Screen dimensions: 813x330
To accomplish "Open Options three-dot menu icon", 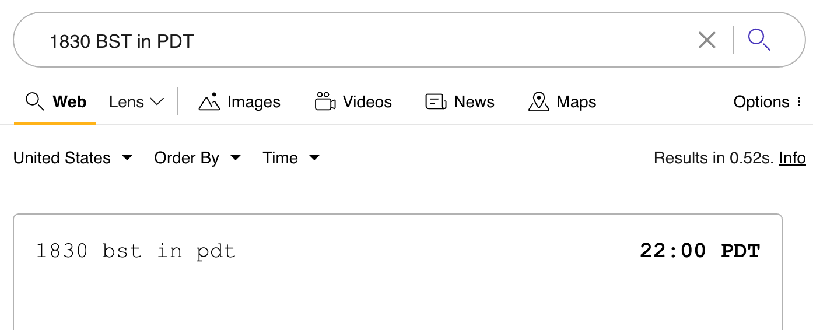I will click(x=800, y=102).
